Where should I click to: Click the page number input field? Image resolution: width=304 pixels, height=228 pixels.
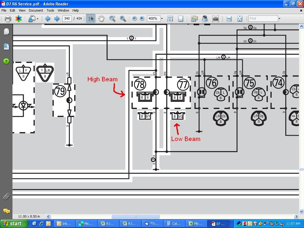tap(67, 19)
